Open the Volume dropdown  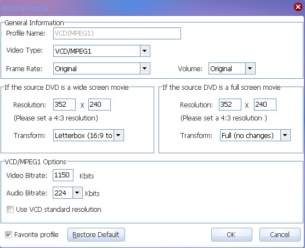pyautogui.click(x=250, y=68)
